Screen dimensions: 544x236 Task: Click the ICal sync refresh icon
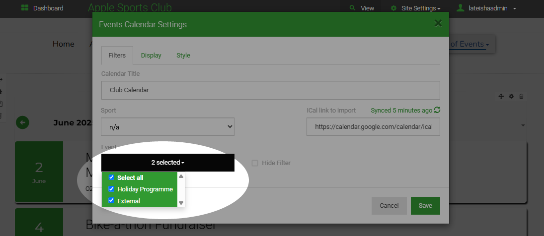(437, 110)
